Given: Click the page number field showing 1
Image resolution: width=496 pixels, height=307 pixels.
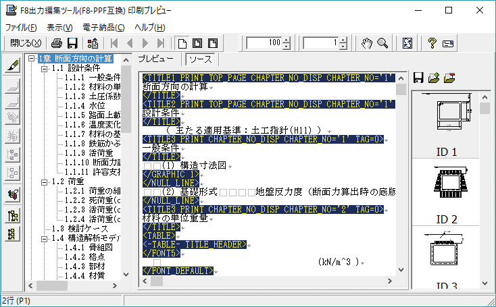Looking at the screenshot, I should [x=321, y=43].
